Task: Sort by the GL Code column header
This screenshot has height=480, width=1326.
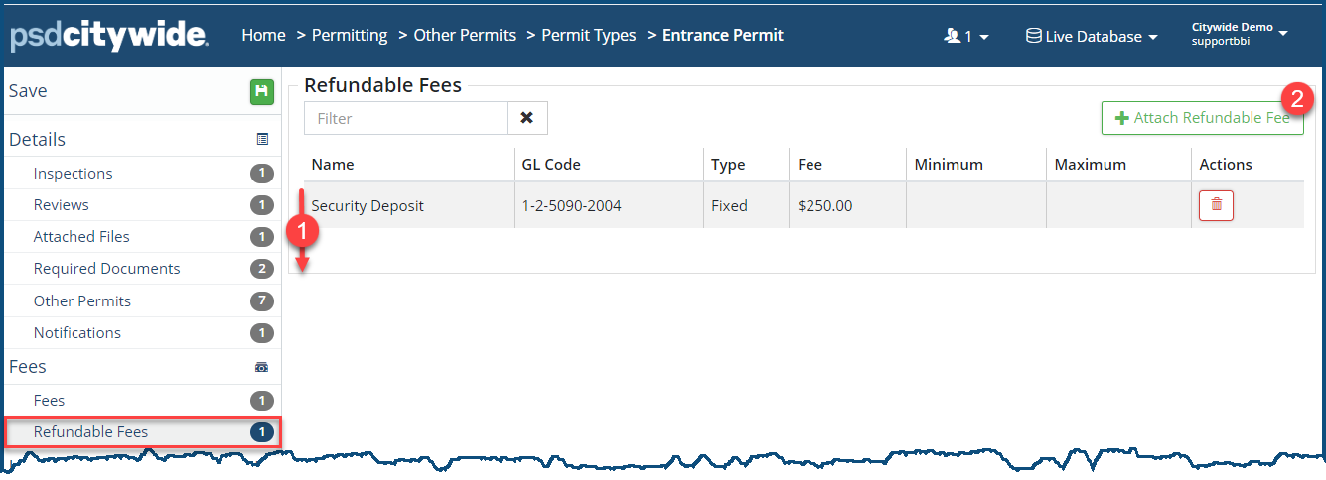Action: coord(551,165)
